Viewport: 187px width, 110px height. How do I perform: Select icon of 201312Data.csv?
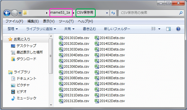[x=61, y=101]
